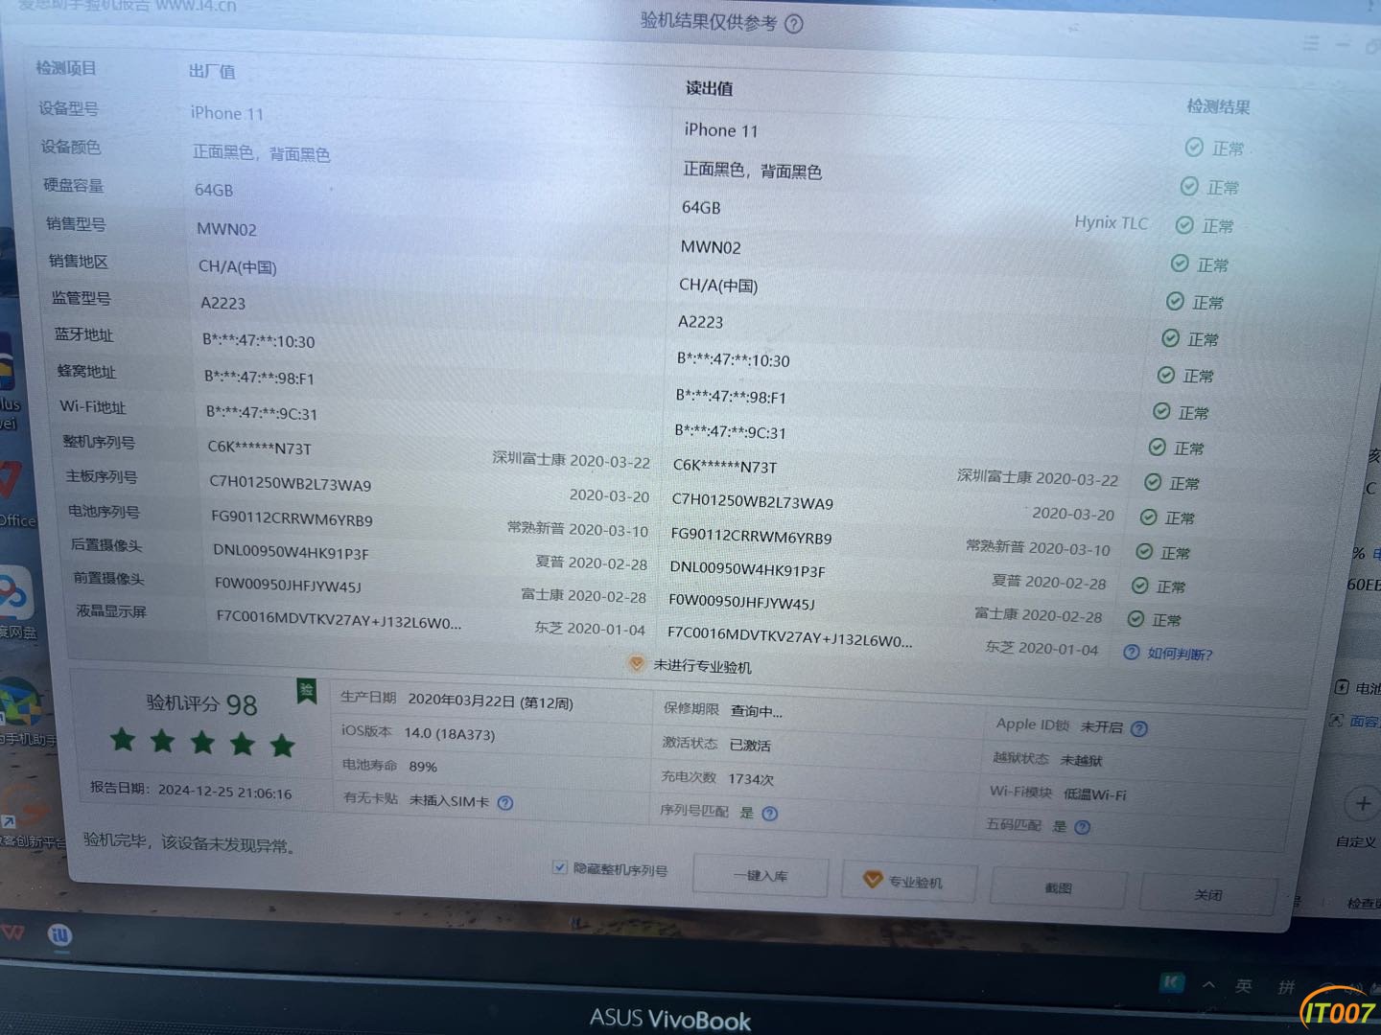
Task: Click the 正常 check icon for 销售型号
Action: point(1180,264)
